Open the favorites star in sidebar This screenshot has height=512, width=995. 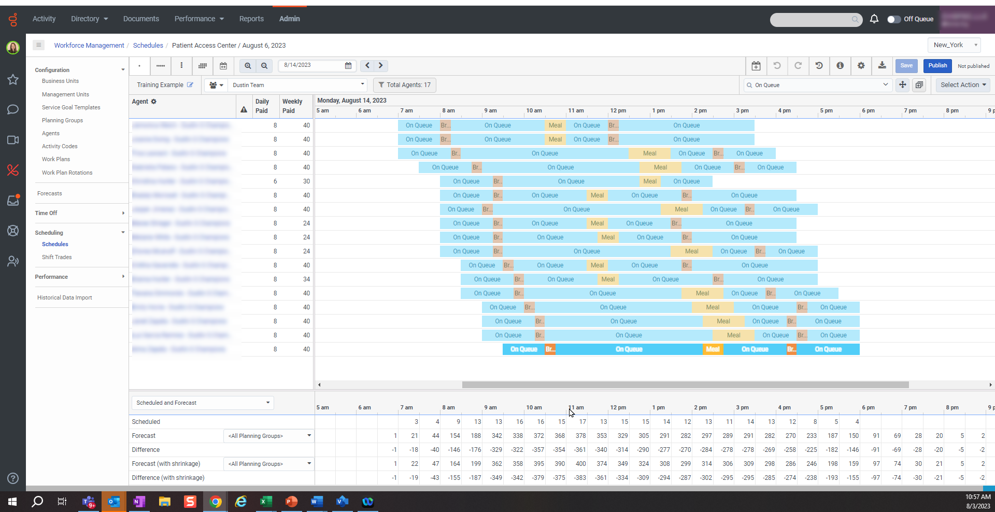pyautogui.click(x=13, y=79)
